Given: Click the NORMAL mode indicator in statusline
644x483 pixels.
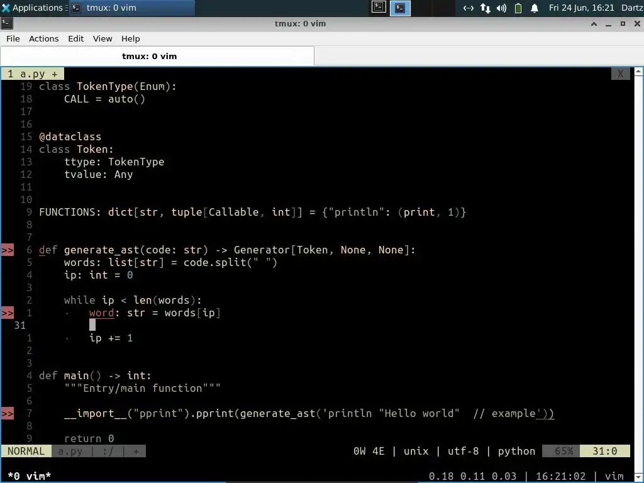Looking at the screenshot, I should tap(26, 452).
